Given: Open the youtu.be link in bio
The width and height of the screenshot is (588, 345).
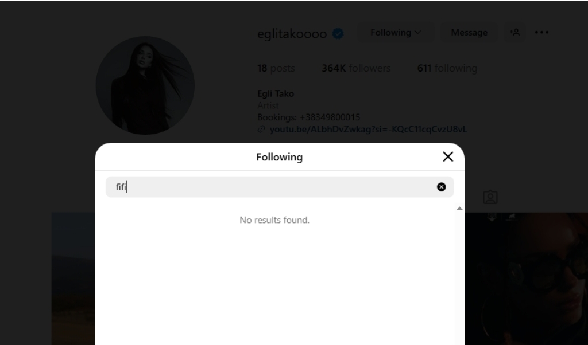Looking at the screenshot, I should (x=368, y=130).
